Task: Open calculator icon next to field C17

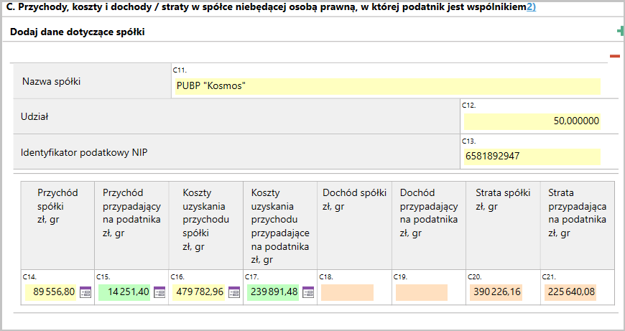Action: (x=309, y=292)
